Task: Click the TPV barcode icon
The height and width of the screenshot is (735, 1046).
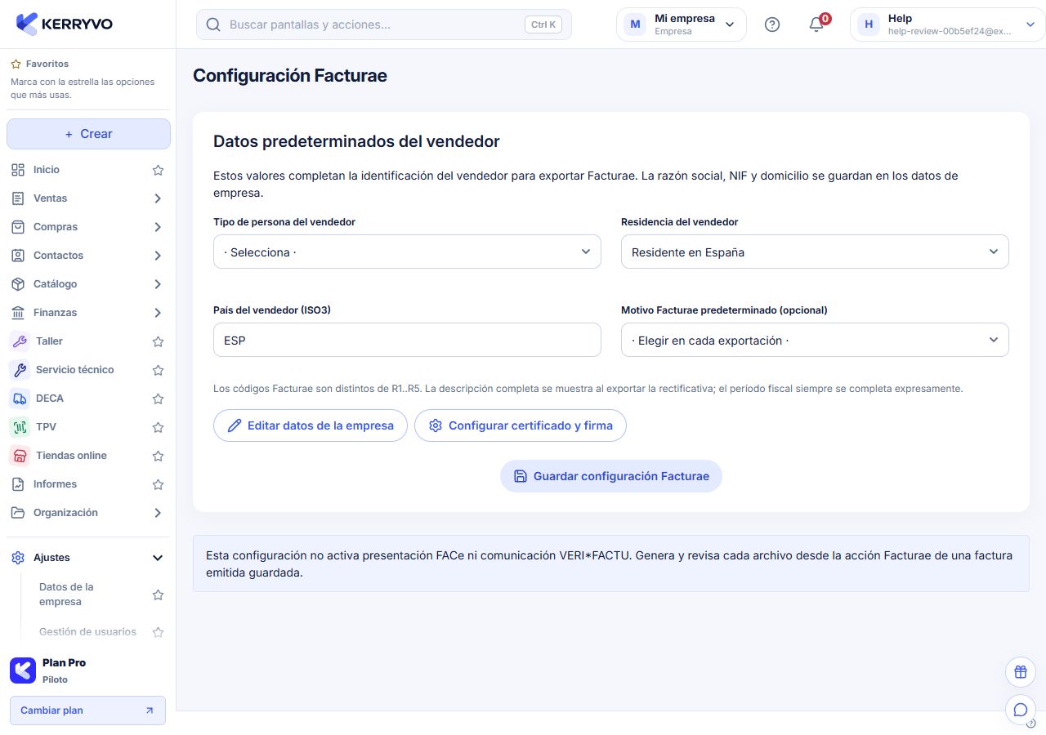Action: point(20,427)
